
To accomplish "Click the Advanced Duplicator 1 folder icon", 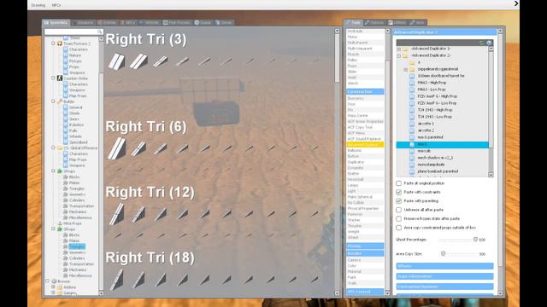I will click(x=405, y=49).
